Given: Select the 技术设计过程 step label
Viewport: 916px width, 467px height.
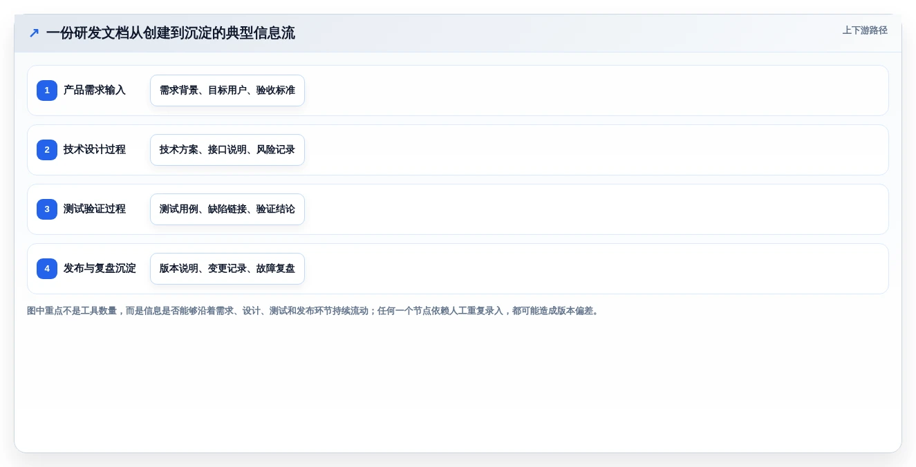Looking at the screenshot, I should [95, 150].
